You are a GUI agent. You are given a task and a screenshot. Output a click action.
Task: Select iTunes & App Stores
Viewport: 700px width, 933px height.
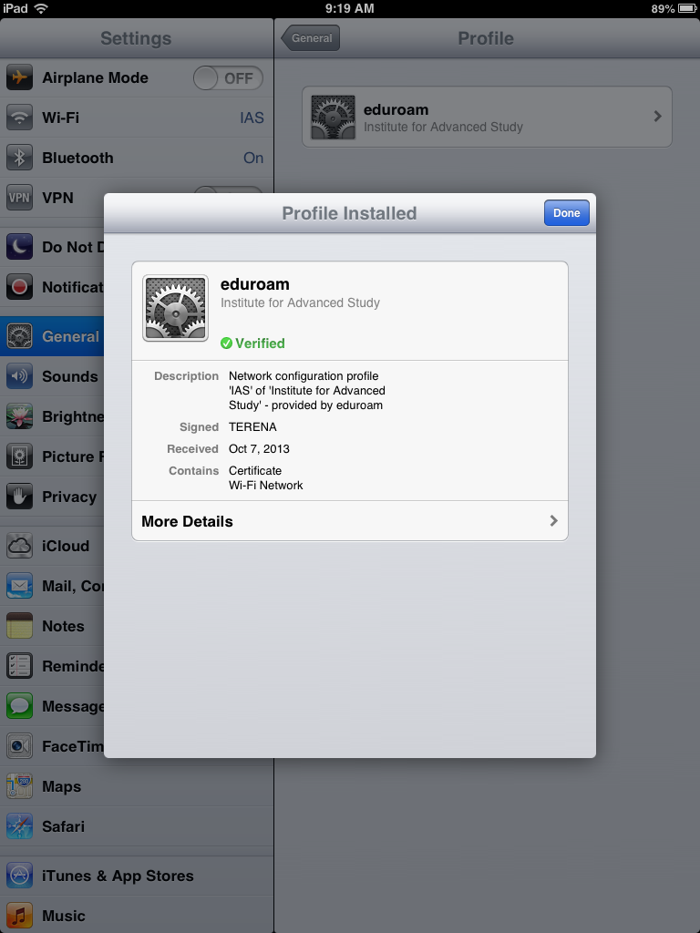[137, 876]
